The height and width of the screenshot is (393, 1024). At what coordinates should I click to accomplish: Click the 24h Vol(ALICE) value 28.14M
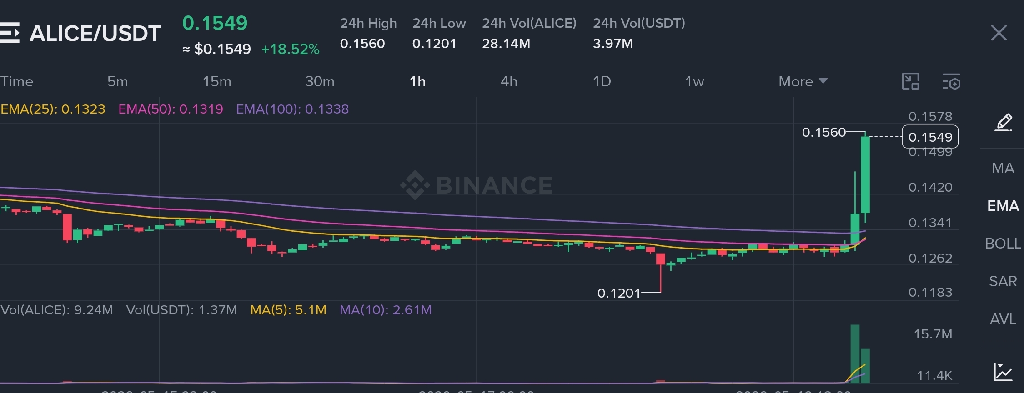pos(506,44)
